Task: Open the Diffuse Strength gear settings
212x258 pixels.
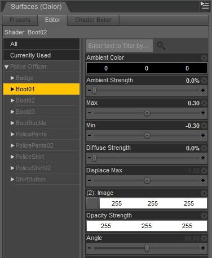Action: click(x=204, y=148)
